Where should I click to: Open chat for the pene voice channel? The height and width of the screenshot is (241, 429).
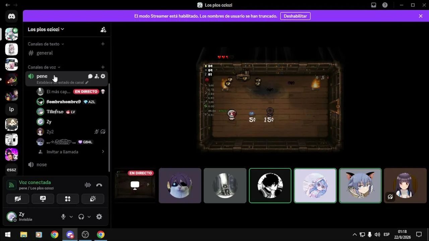[x=90, y=76]
